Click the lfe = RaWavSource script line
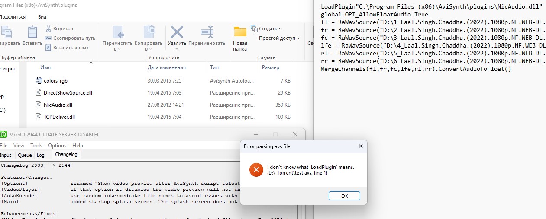The height and width of the screenshot is (219, 546). click(x=433, y=46)
